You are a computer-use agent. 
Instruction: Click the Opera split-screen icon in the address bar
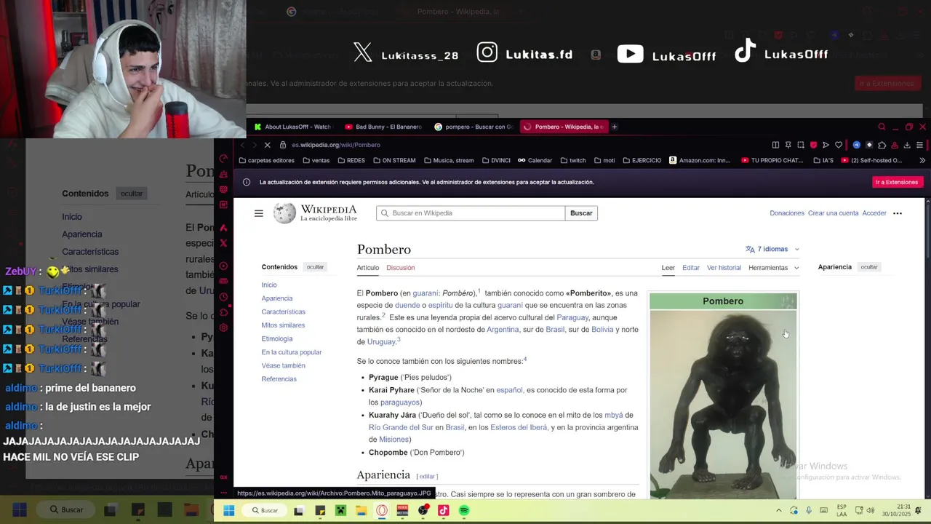pos(775,145)
